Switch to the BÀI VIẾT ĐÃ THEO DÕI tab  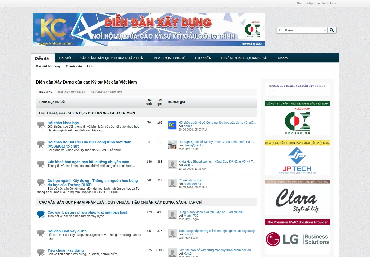(x=106, y=92)
